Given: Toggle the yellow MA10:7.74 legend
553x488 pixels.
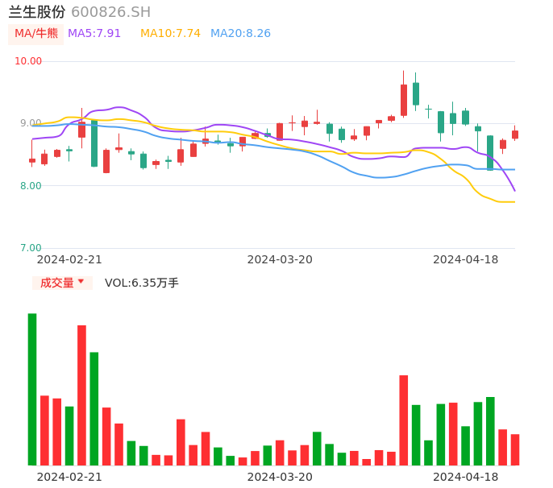Looking at the screenshot, I should point(170,34).
